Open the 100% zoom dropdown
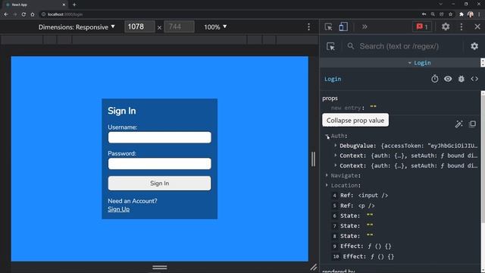The height and width of the screenshot is (273, 485). [x=215, y=27]
